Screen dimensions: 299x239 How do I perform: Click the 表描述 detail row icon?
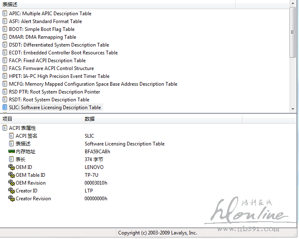[12, 144]
